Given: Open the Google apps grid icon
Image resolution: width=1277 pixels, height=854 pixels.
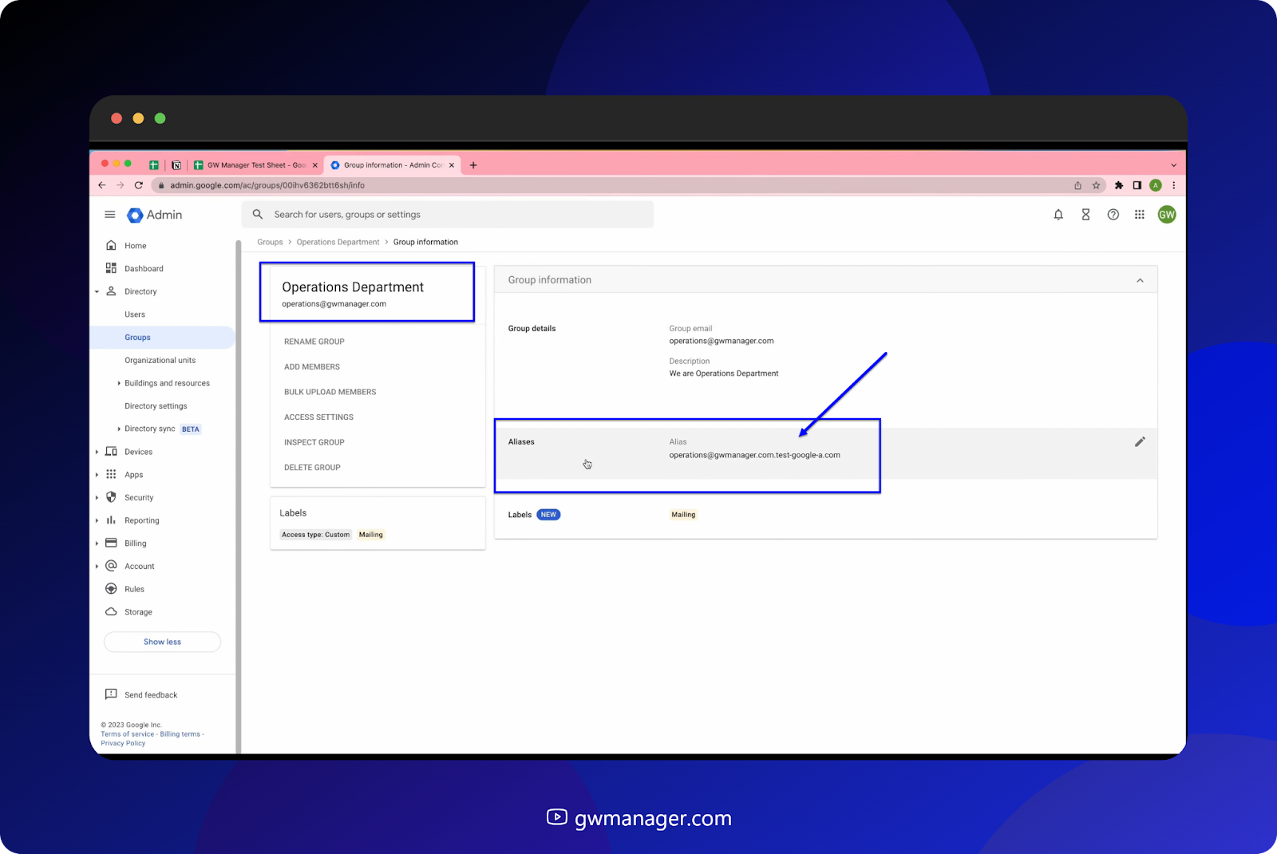Looking at the screenshot, I should point(1140,215).
